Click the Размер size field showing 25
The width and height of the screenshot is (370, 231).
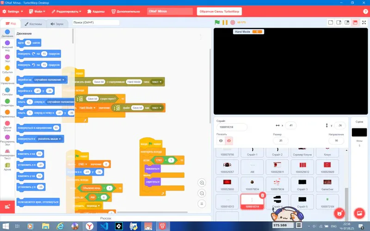281,140
